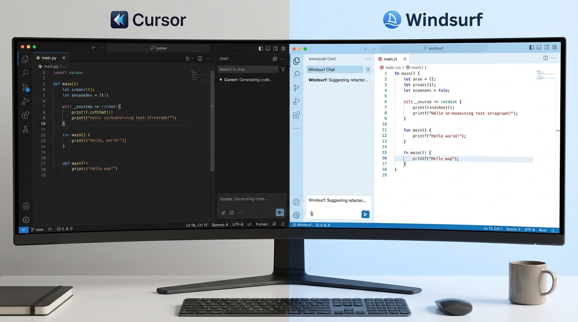The image size is (578, 322).
Task: Toggle the filter in Cursor's chat panel
Action: [283, 69]
